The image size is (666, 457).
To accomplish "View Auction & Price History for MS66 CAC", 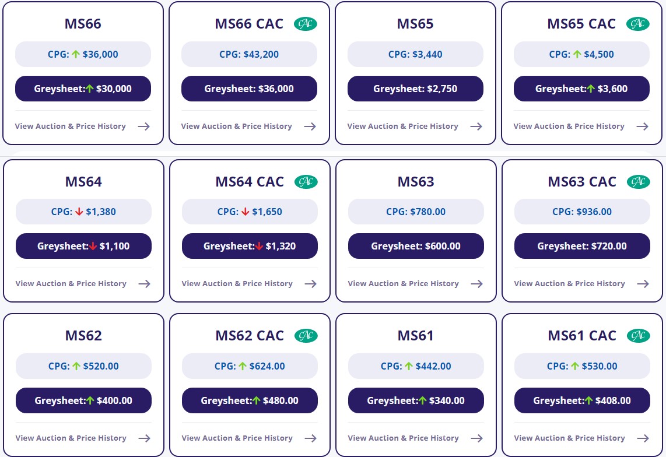I will click(x=236, y=126).
